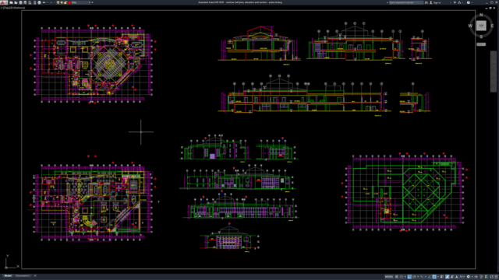Click the search binoculars icon
Viewport: 499px width, 280px height.
[426, 2]
